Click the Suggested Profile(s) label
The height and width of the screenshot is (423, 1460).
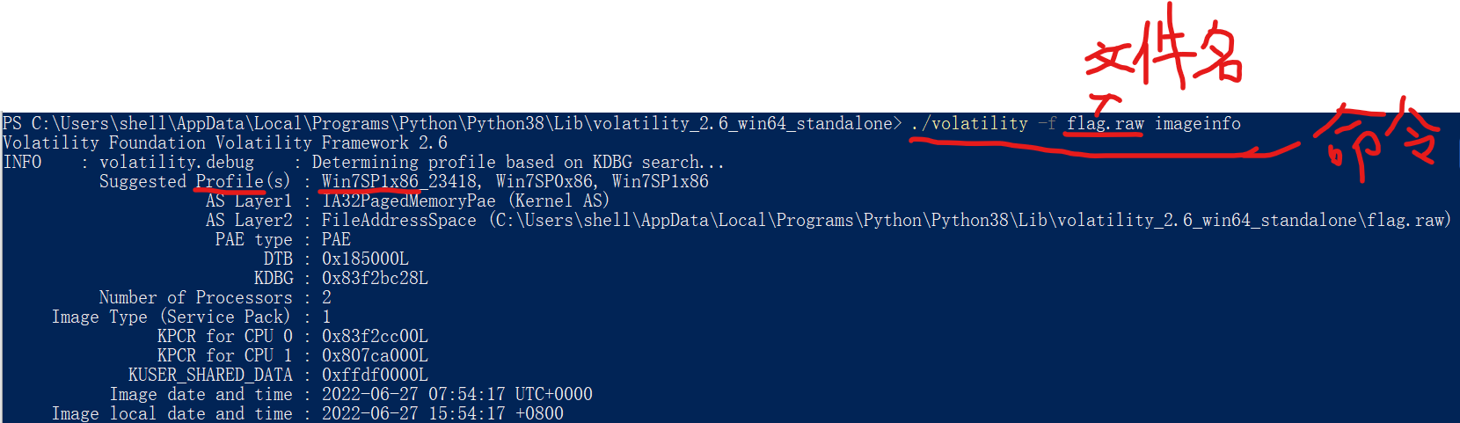click(x=193, y=182)
